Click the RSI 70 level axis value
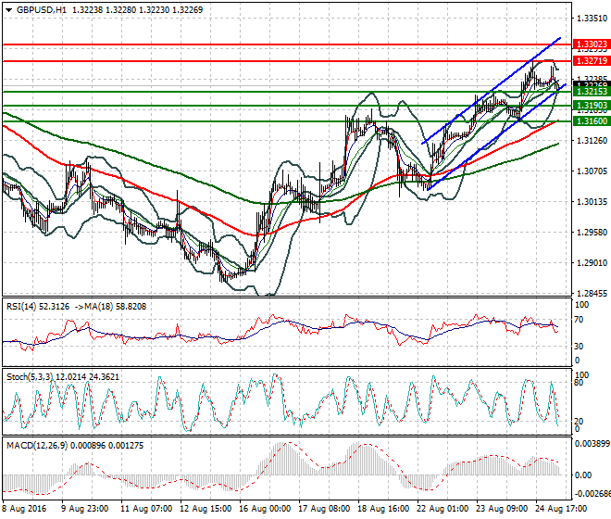611x519 pixels. click(579, 320)
